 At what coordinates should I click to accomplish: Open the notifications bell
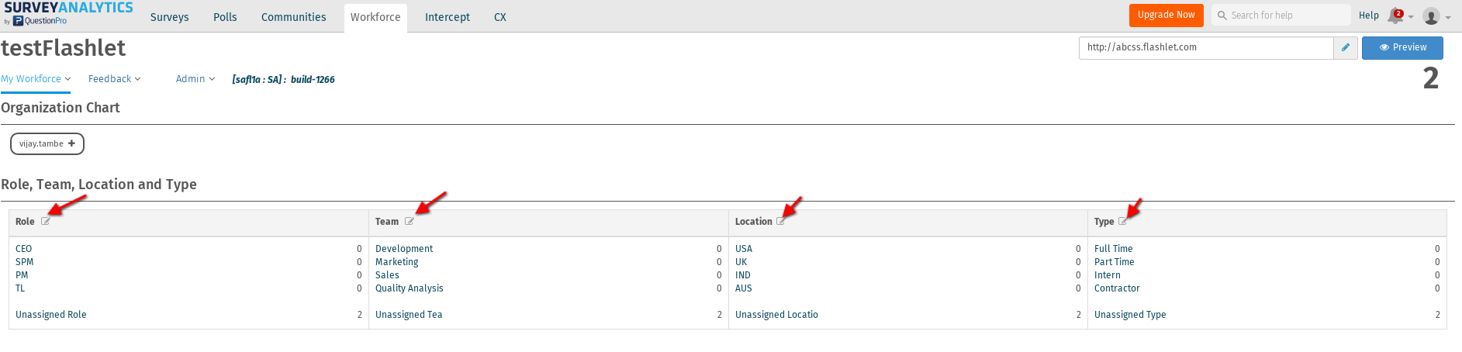[1395, 16]
